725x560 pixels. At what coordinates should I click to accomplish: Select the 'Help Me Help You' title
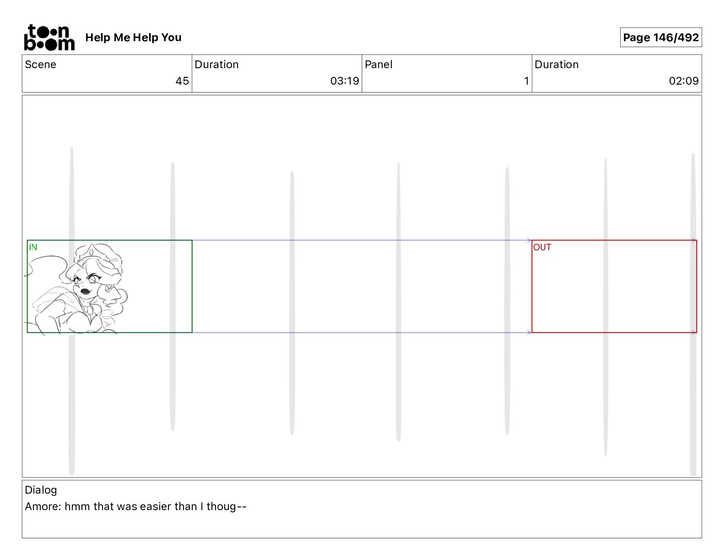(133, 38)
